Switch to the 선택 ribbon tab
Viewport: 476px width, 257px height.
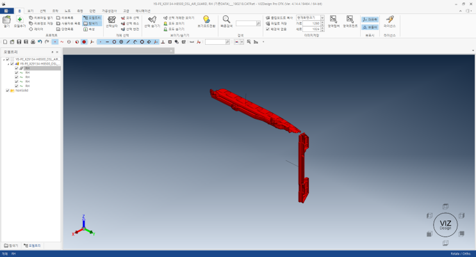pos(43,11)
